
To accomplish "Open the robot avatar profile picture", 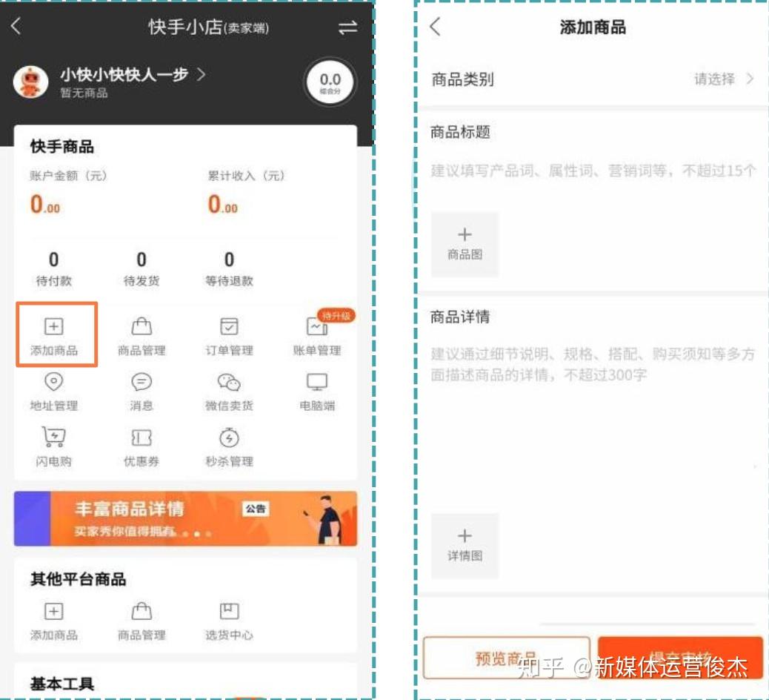I will click(x=30, y=82).
